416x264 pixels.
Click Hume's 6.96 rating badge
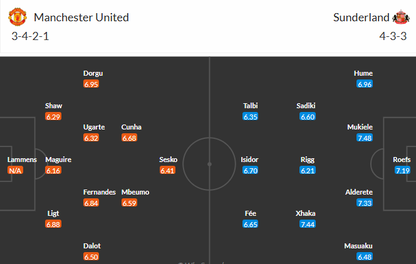[364, 84]
